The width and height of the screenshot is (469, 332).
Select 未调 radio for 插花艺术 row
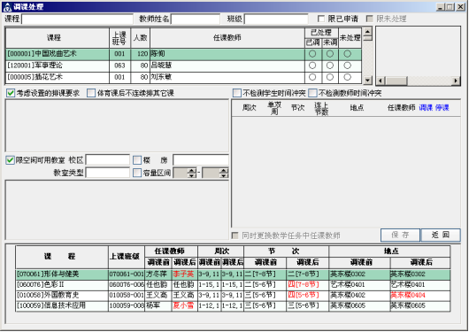coord(330,77)
